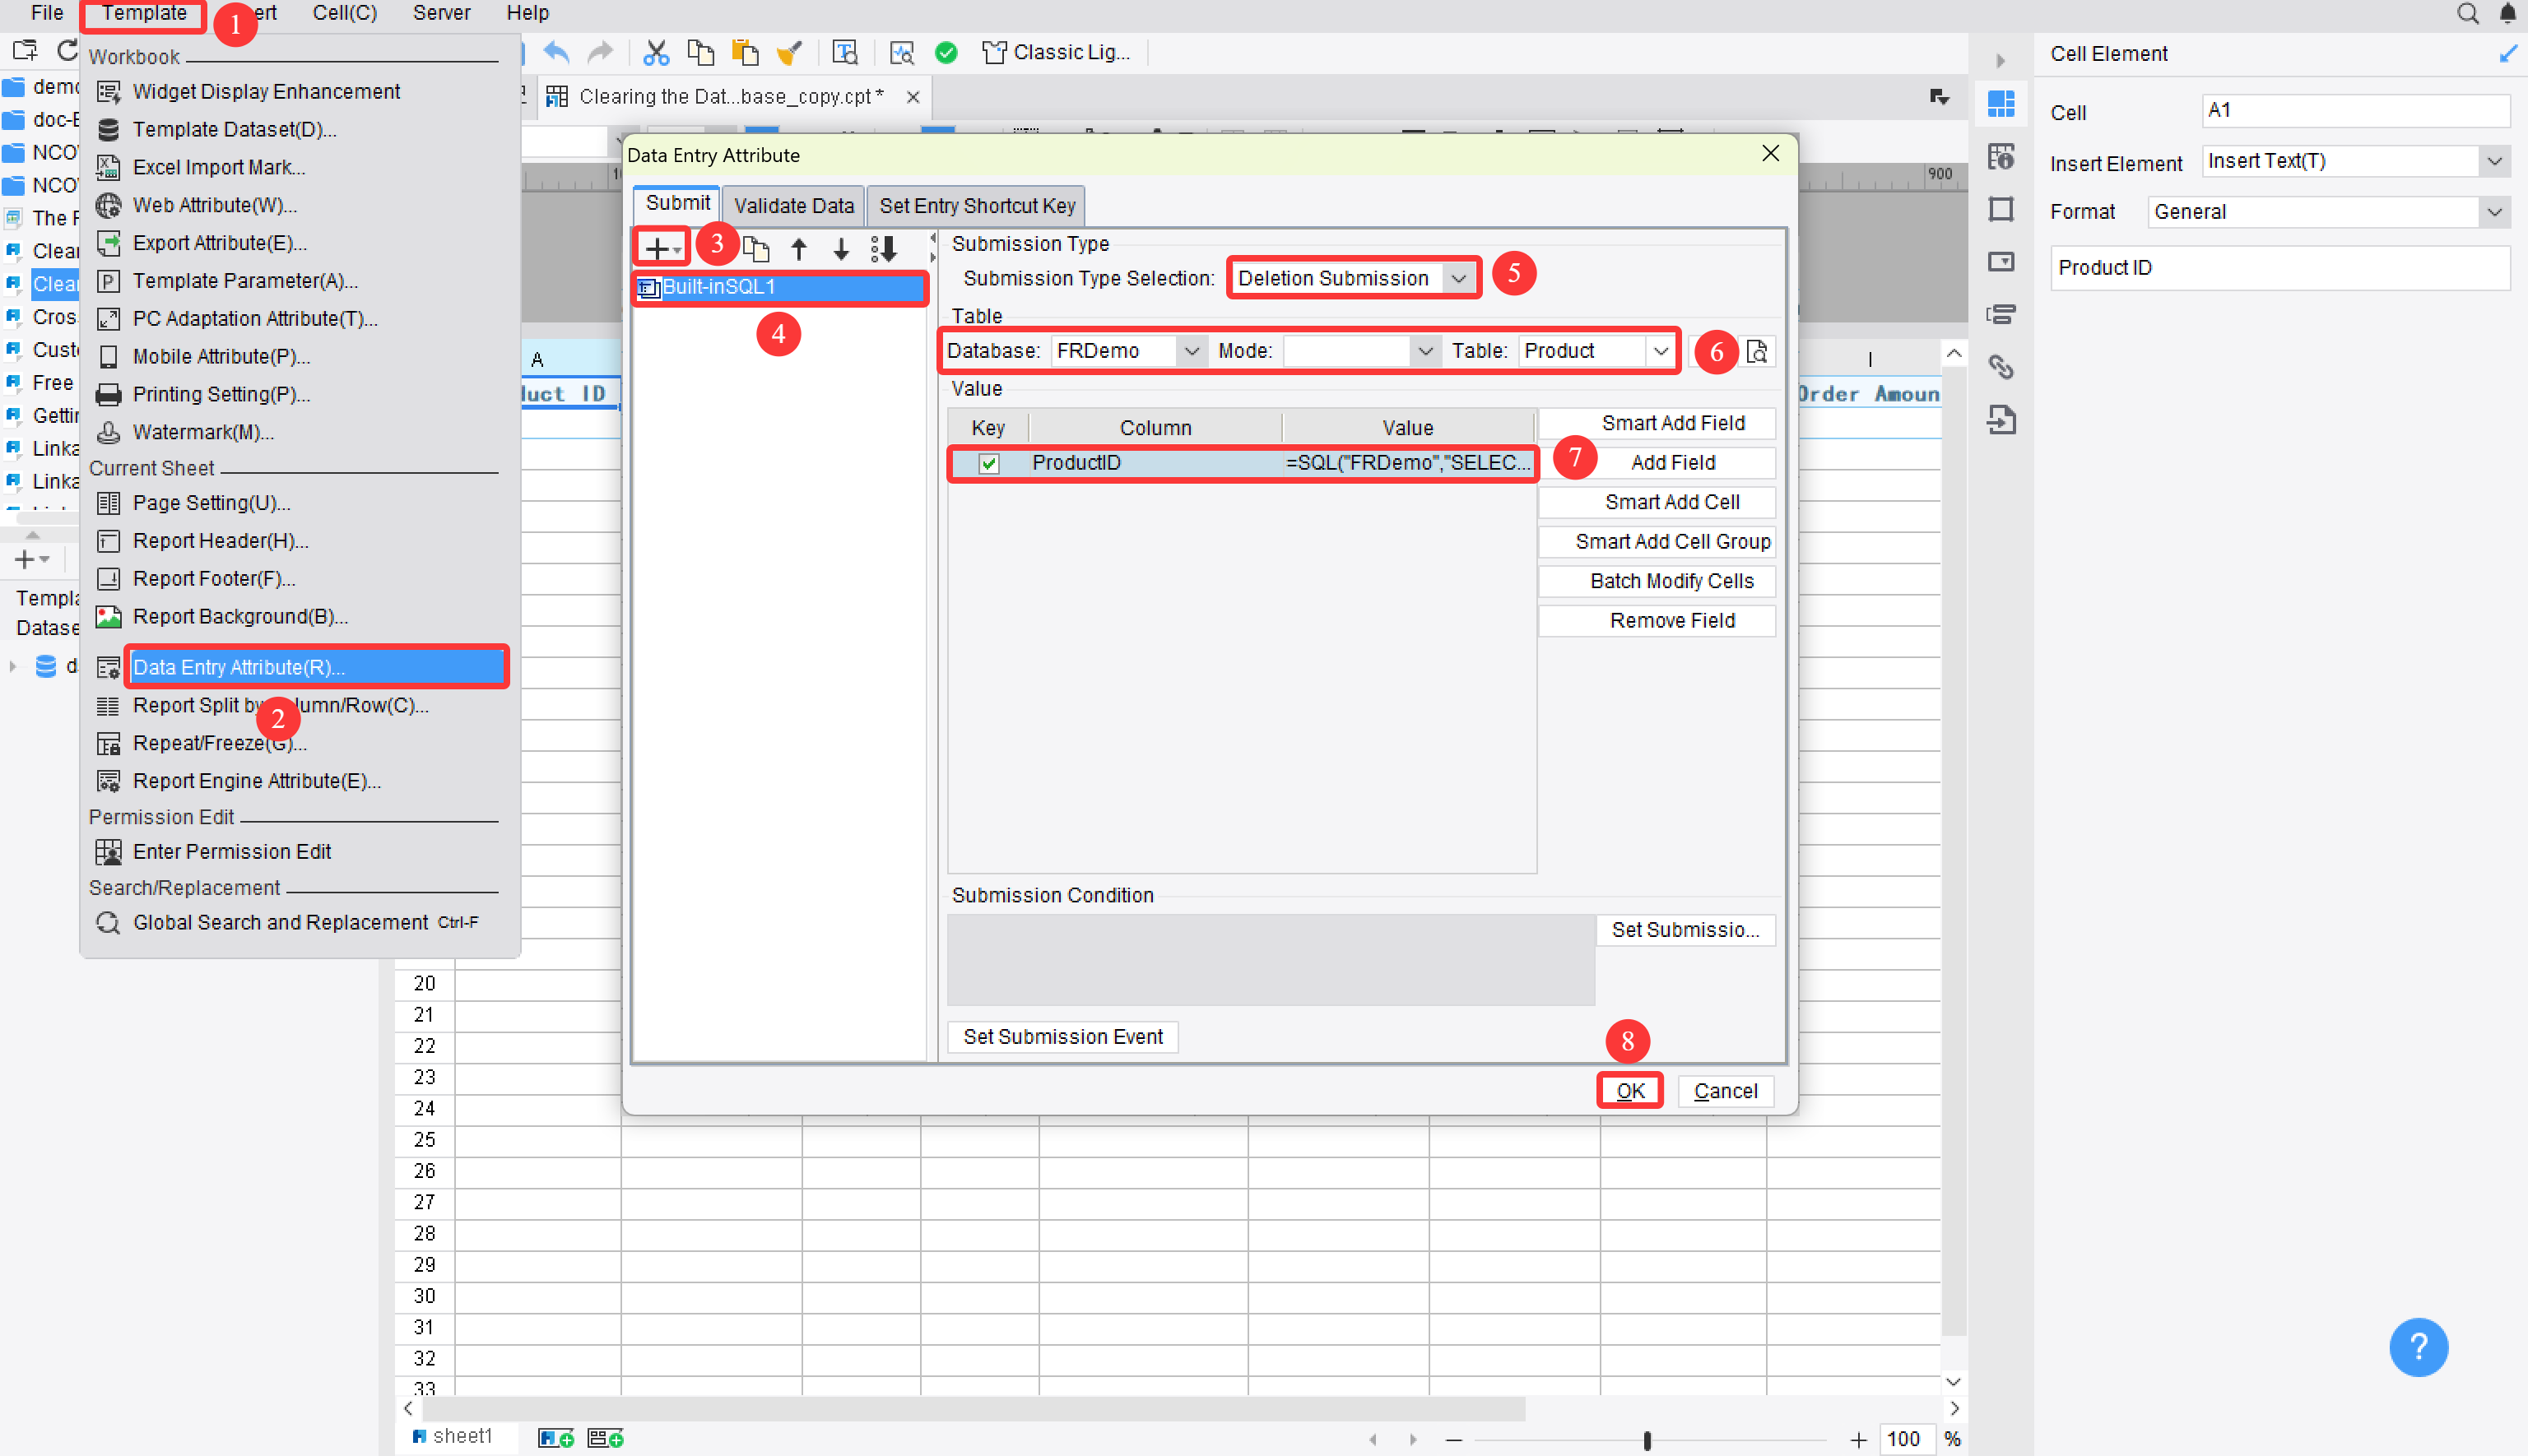Switch to the Validate Data tab
The height and width of the screenshot is (1456, 2528).
793,205
